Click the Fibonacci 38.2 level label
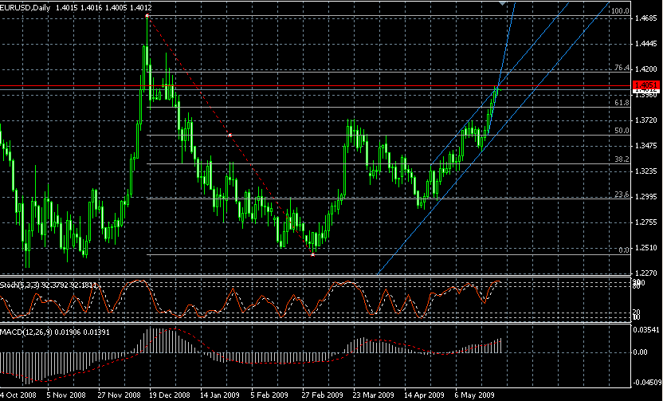This screenshot has width=663, height=401. (x=621, y=159)
